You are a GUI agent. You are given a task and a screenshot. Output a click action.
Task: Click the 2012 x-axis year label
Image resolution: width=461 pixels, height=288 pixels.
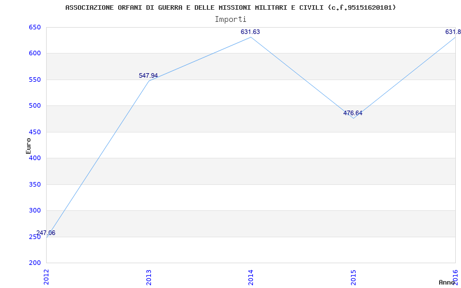(x=46, y=277)
